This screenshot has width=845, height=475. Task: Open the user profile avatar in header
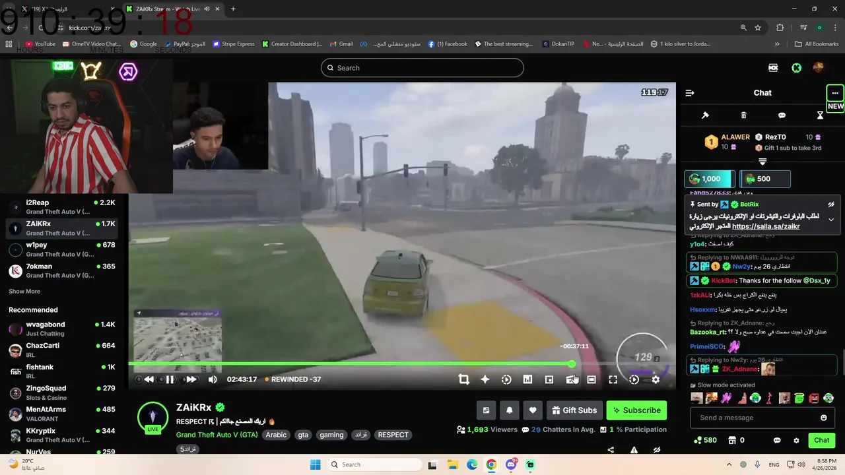(818, 67)
